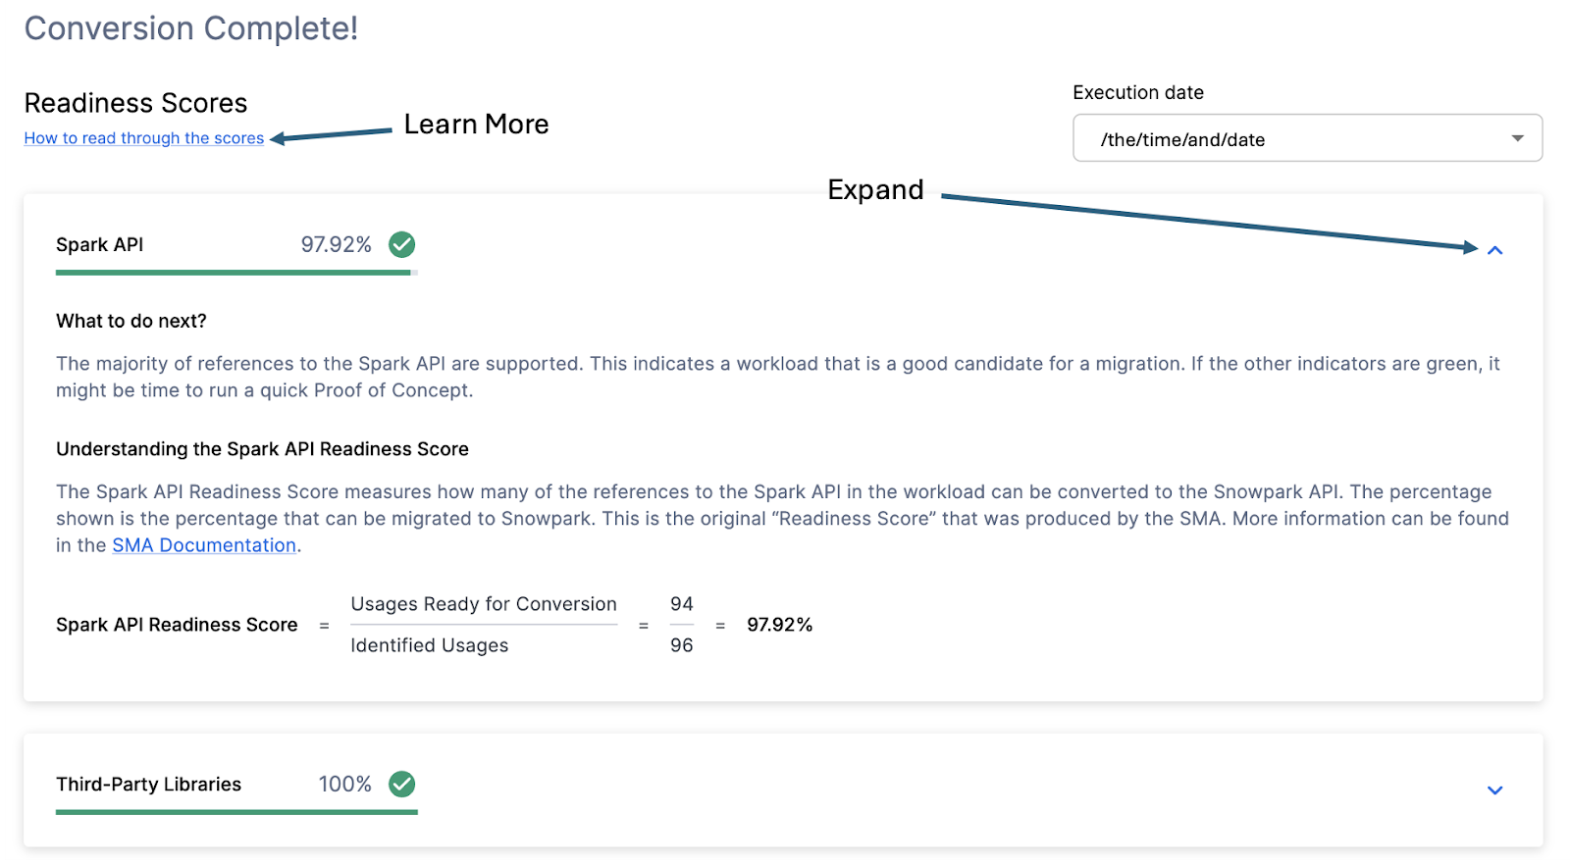The width and height of the screenshot is (1570, 867).
Task: Click the Third-Party Libraries card title
Action: pos(148,784)
